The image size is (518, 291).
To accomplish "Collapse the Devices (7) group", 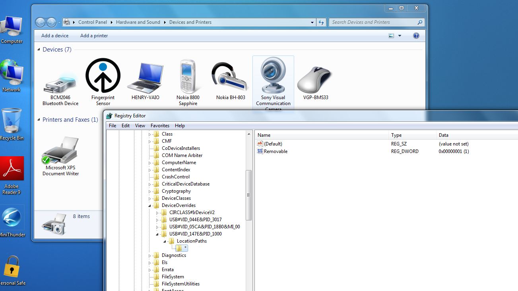I will pos(39,50).
